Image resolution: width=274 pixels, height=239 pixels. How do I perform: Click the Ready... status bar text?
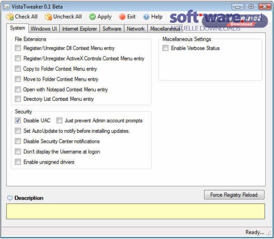point(254,232)
